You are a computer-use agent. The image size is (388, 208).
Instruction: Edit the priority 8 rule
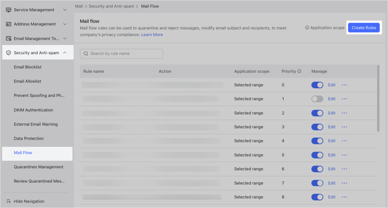(332, 197)
